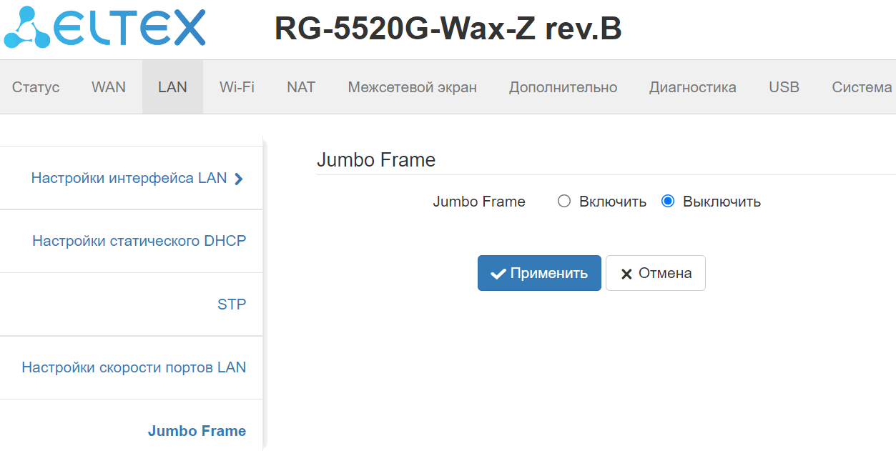Click the RG-5520G-Wax-Z rev.B model title
The height and width of the screenshot is (451, 896).
448,29
